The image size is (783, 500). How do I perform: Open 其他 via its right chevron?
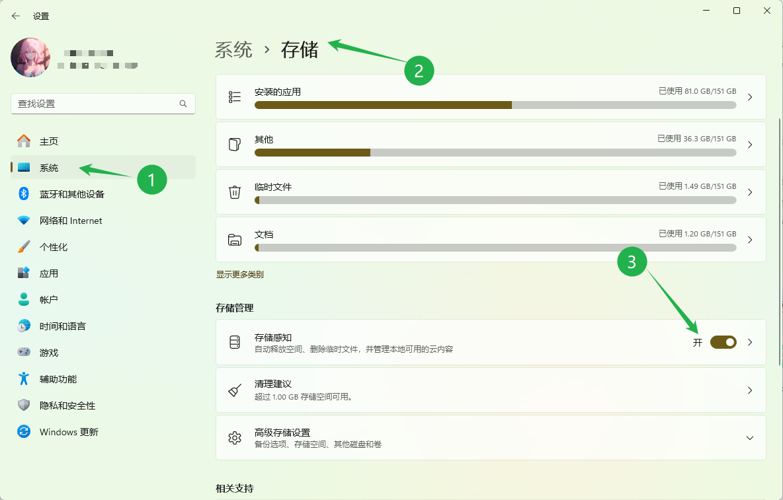tap(749, 145)
